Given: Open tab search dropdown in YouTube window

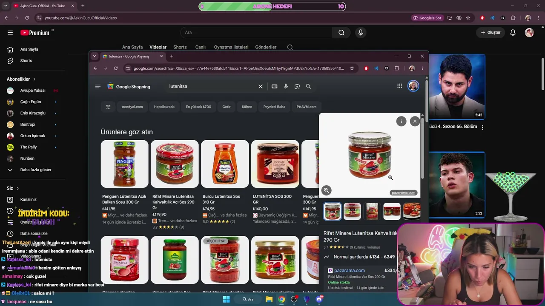Looking at the screenshot, I should point(6,6).
